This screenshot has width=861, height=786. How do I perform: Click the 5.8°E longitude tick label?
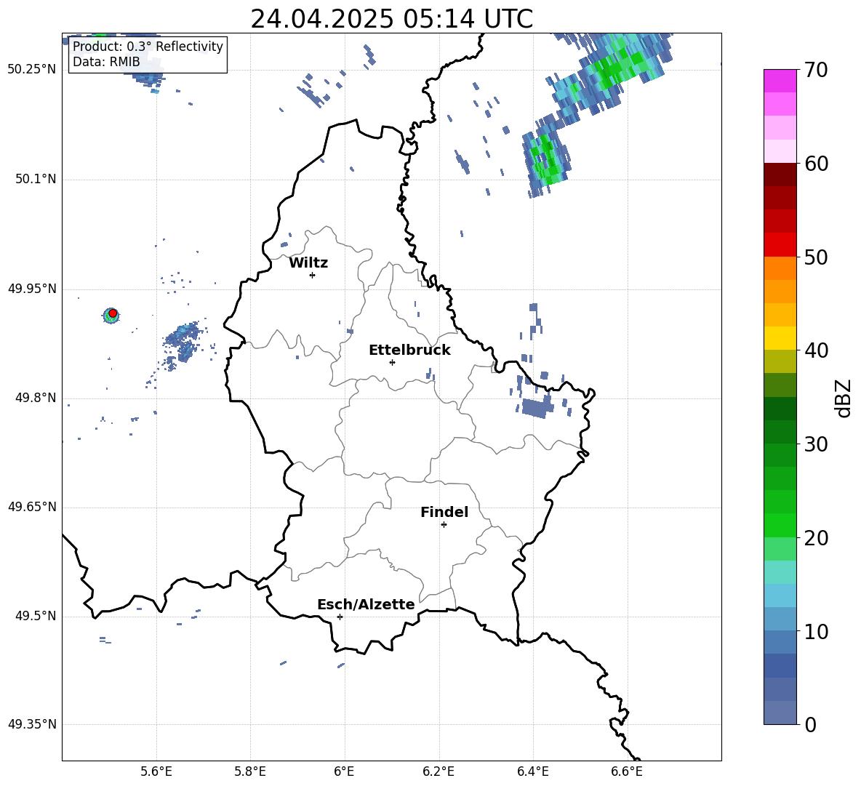(x=250, y=771)
